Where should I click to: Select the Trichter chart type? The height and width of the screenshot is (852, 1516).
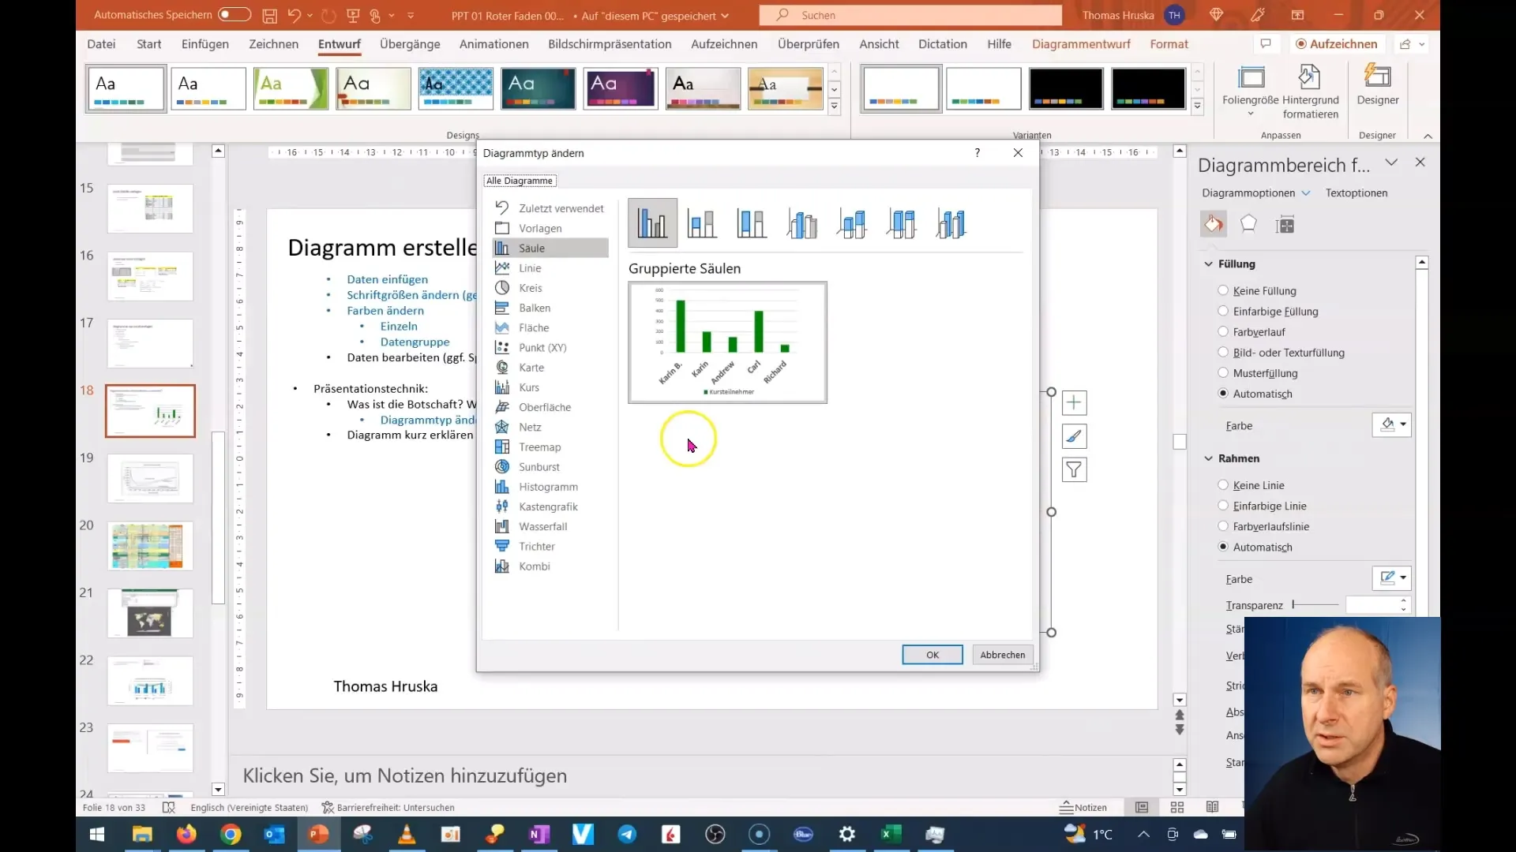point(537,546)
